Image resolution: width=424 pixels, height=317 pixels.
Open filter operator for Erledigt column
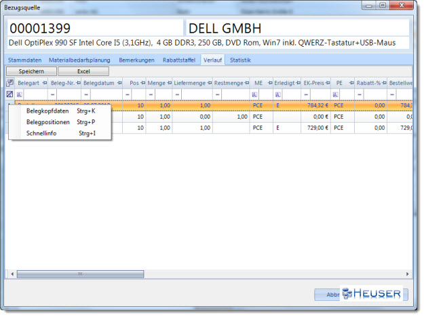pos(277,94)
